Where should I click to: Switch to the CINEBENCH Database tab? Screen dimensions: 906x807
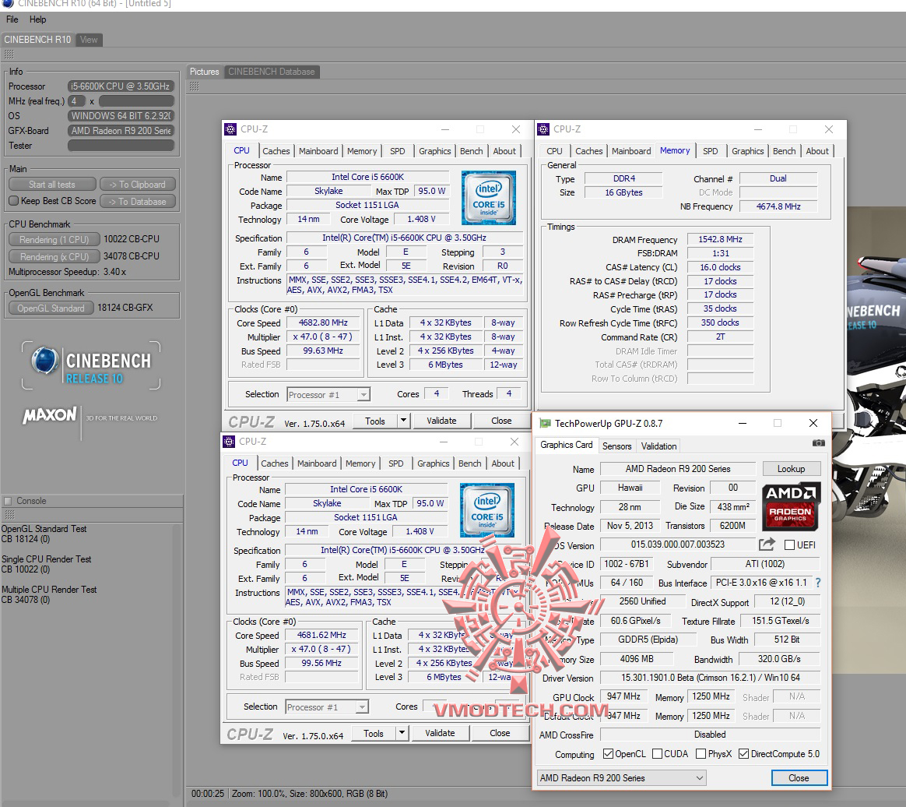click(x=271, y=72)
